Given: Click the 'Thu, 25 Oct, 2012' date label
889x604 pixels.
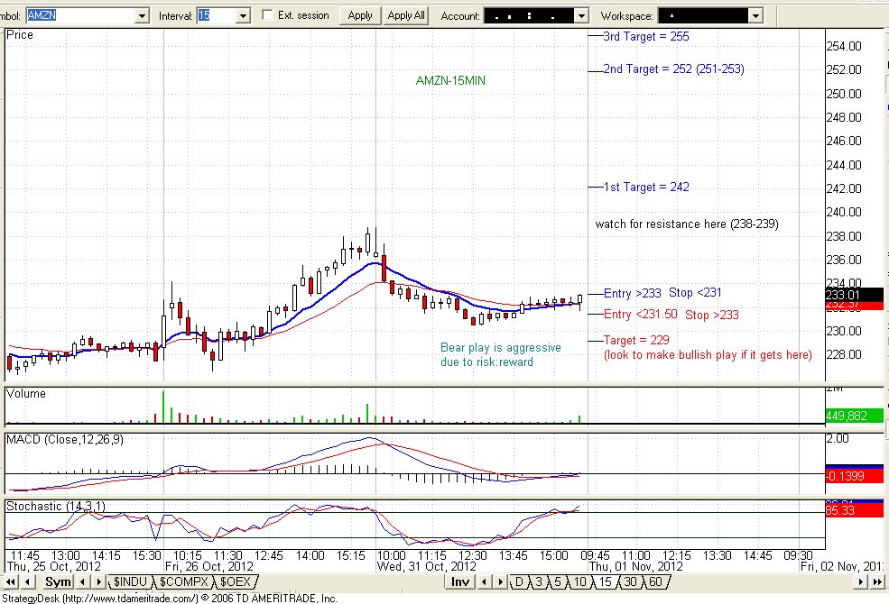Looking at the screenshot, I should point(54,567).
